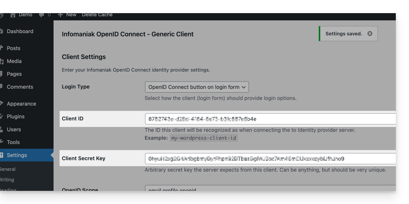Expand the Login Type dropdown
This screenshot has height=204, width=409.
197,87
